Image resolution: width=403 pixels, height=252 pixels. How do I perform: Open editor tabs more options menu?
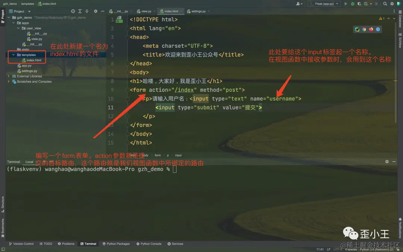point(394,11)
